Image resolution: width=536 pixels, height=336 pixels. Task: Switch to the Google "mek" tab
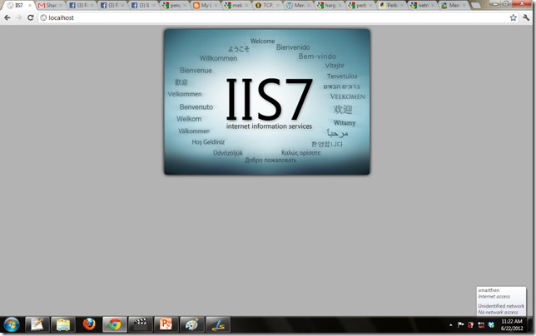(x=236, y=6)
